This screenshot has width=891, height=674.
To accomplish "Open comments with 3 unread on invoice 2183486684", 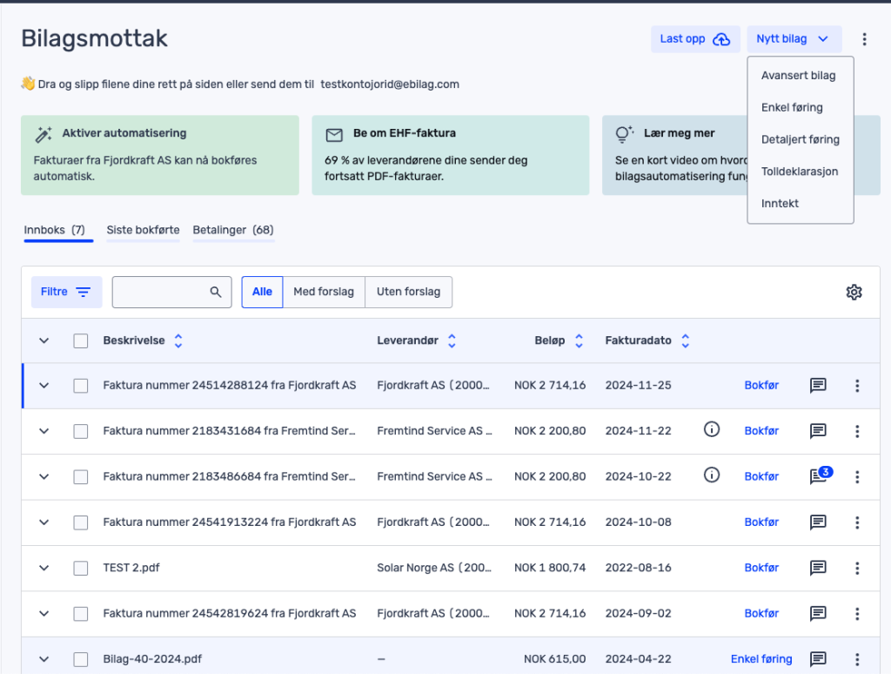I will click(x=820, y=475).
